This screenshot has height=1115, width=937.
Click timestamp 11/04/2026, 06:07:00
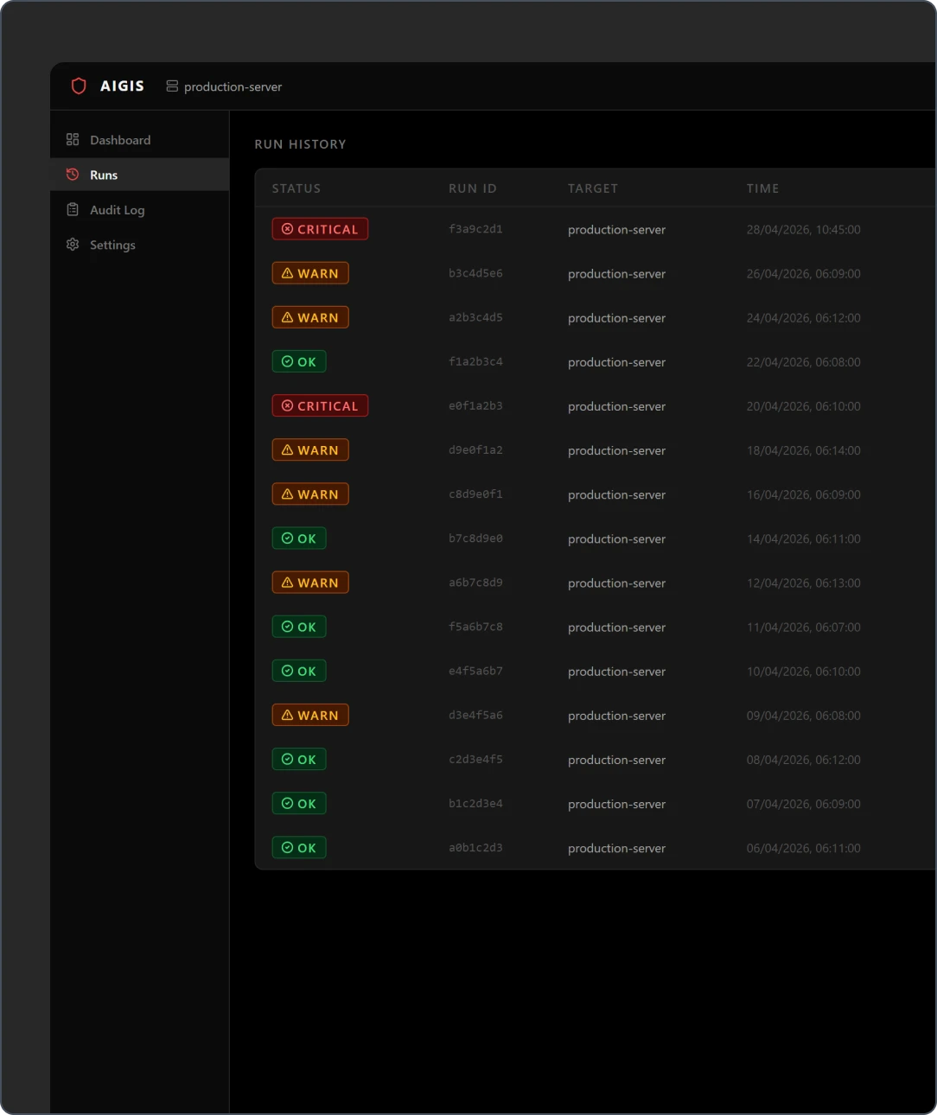(804, 627)
